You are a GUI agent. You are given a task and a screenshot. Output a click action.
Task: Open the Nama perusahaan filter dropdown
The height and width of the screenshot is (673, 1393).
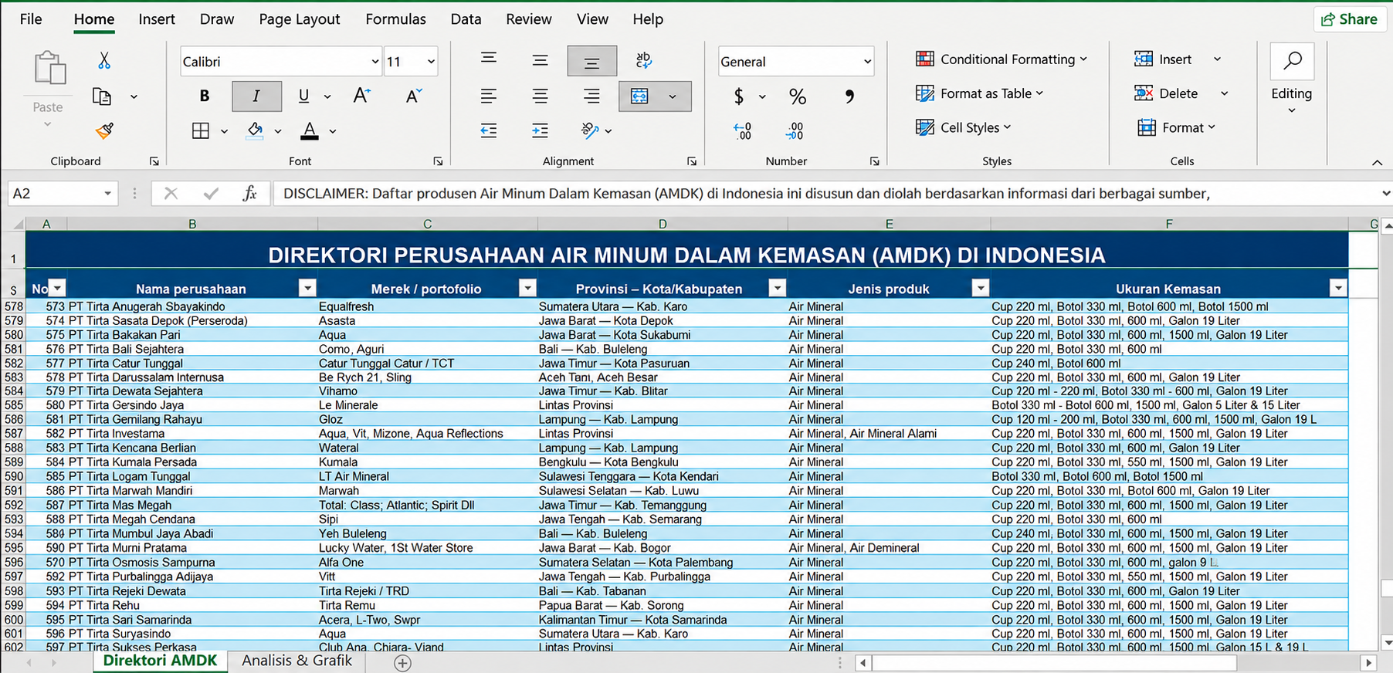[307, 288]
